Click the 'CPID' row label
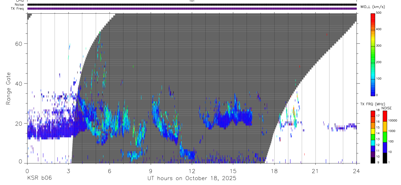This screenshot has width=401, height=185. 20,1
